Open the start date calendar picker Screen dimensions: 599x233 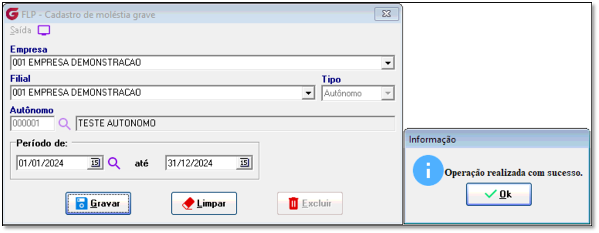[x=95, y=163]
